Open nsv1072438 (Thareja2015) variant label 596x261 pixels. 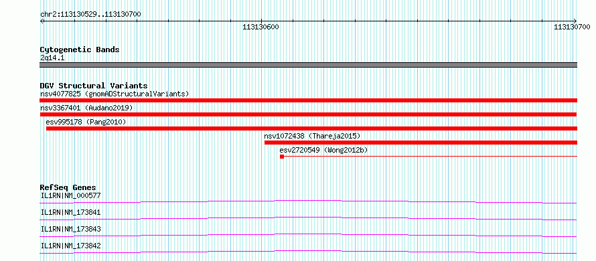coord(312,136)
